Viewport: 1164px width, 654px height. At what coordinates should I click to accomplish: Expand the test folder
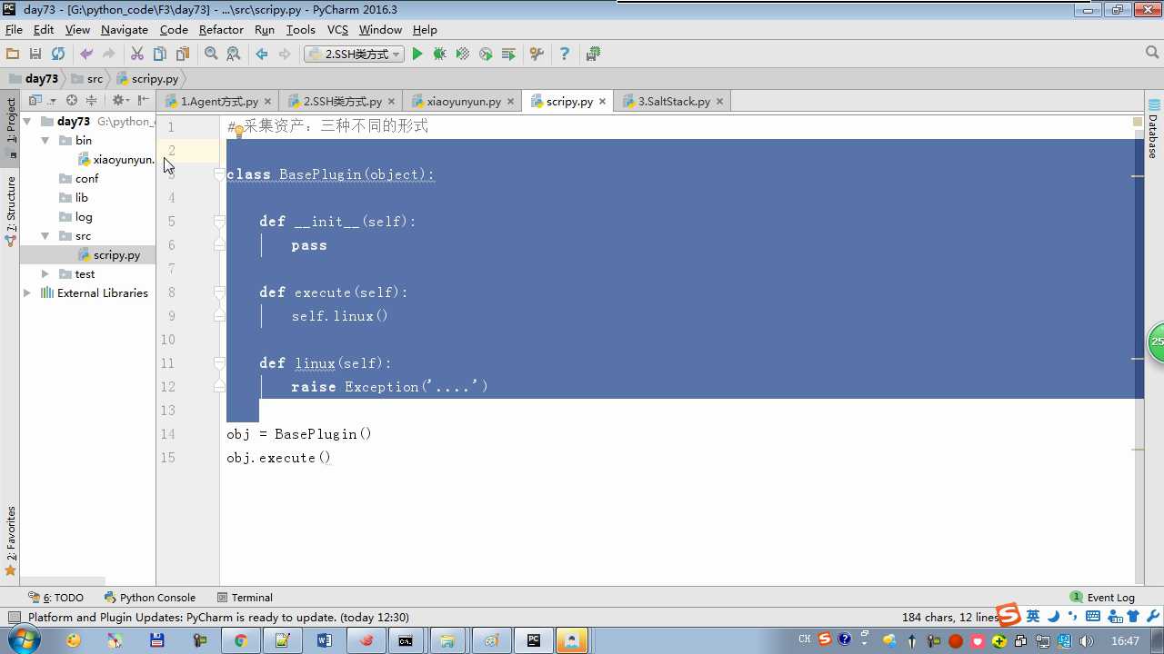pyautogui.click(x=45, y=273)
